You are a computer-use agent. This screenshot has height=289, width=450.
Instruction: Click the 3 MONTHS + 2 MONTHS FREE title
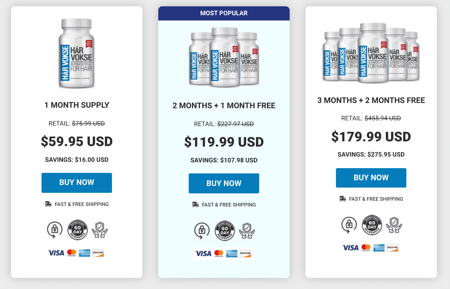click(x=371, y=100)
